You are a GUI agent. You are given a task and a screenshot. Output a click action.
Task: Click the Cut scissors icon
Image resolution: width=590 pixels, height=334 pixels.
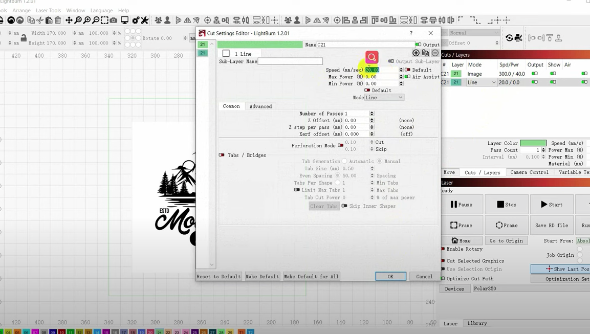point(39,20)
